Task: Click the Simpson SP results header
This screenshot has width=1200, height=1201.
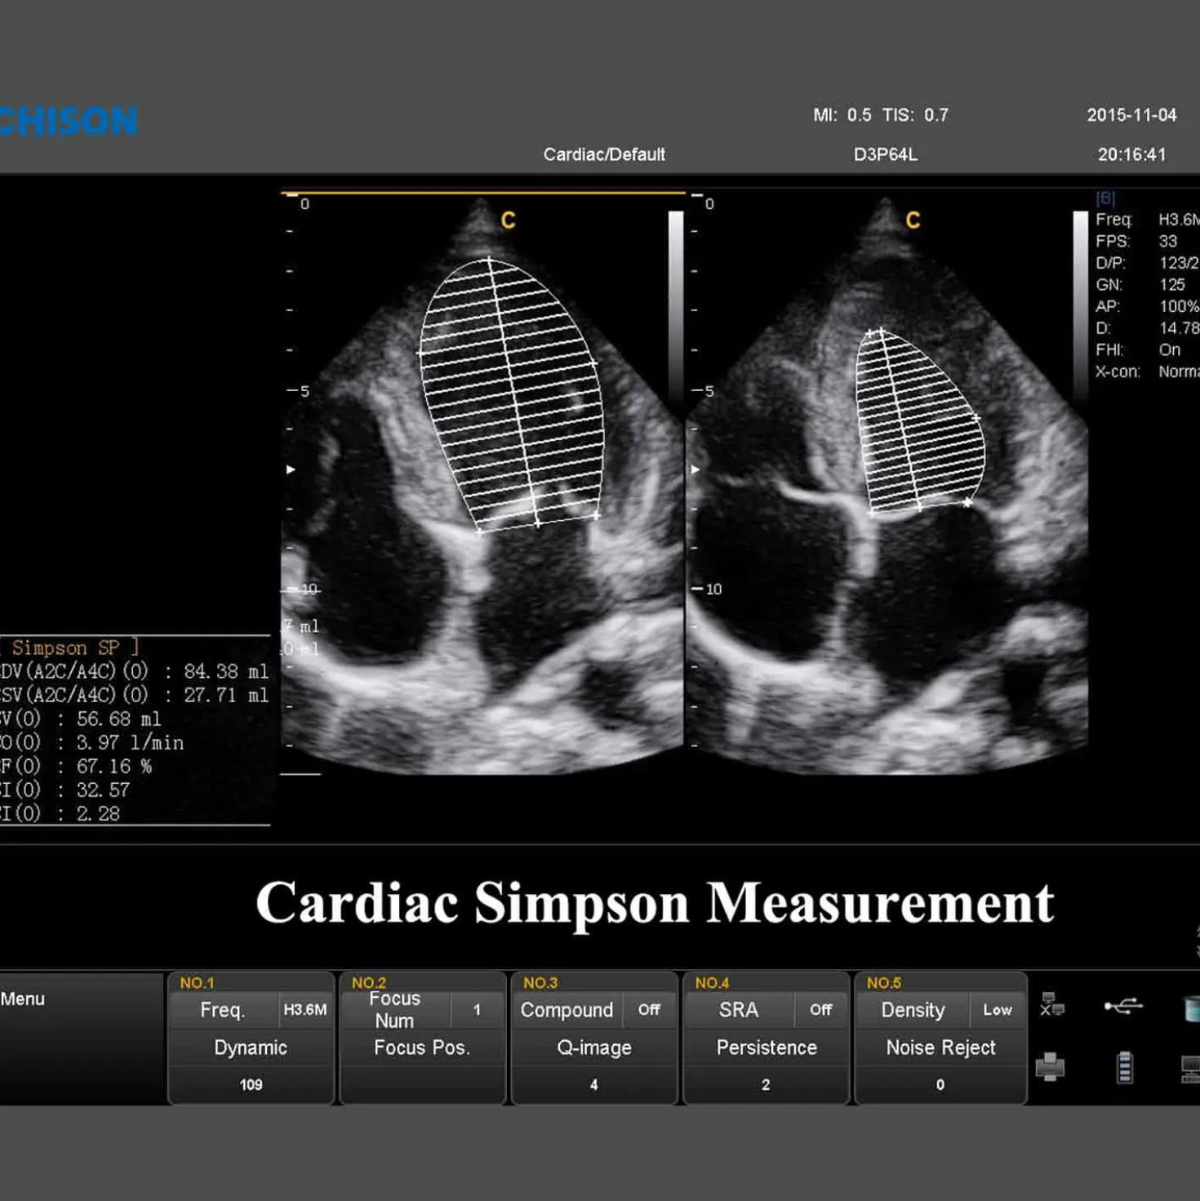Action: [69, 647]
